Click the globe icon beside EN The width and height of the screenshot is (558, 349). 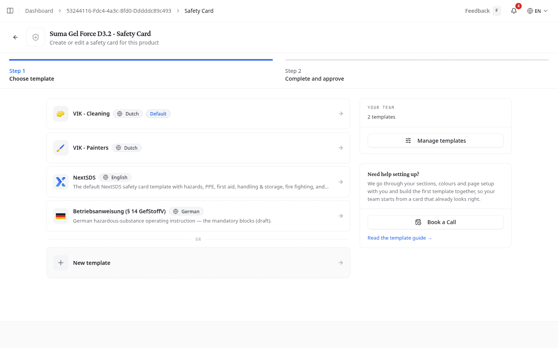(530, 11)
